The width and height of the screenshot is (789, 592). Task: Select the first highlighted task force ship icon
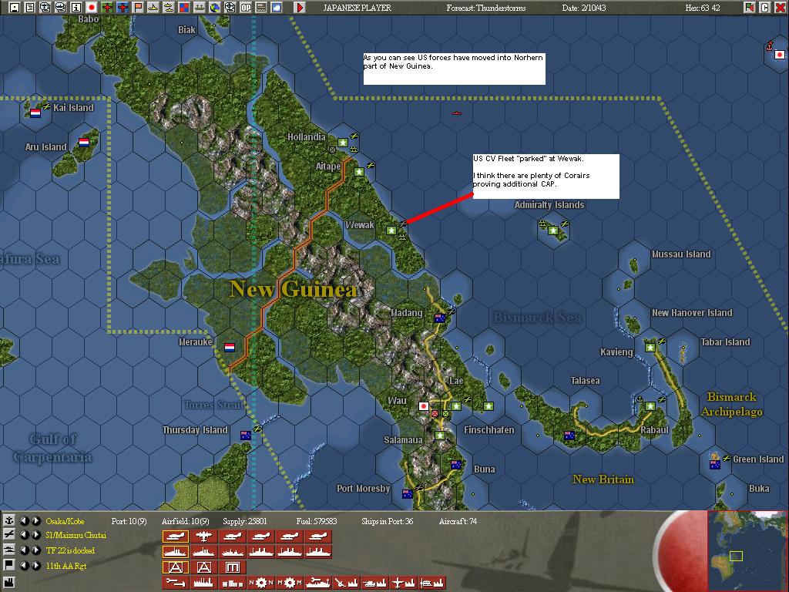tap(175, 552)
